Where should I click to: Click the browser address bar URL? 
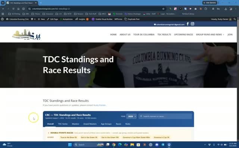51,9
